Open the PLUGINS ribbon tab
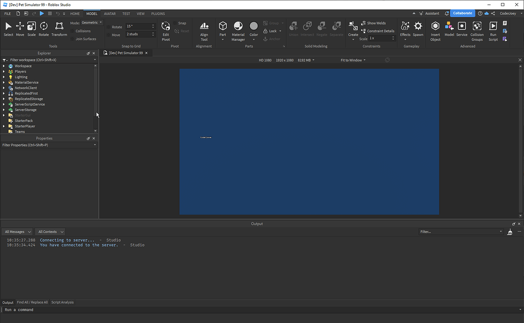The height and width of the screenshot is (323, 524). pyautogui.click(x=158, y=14)
